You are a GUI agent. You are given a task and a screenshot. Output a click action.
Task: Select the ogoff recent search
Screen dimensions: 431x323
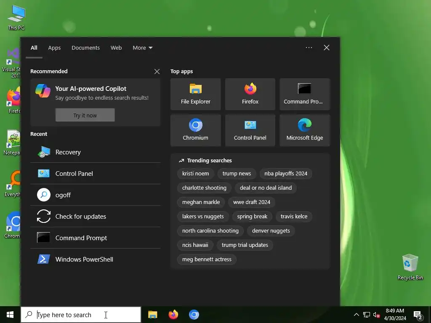96,195
